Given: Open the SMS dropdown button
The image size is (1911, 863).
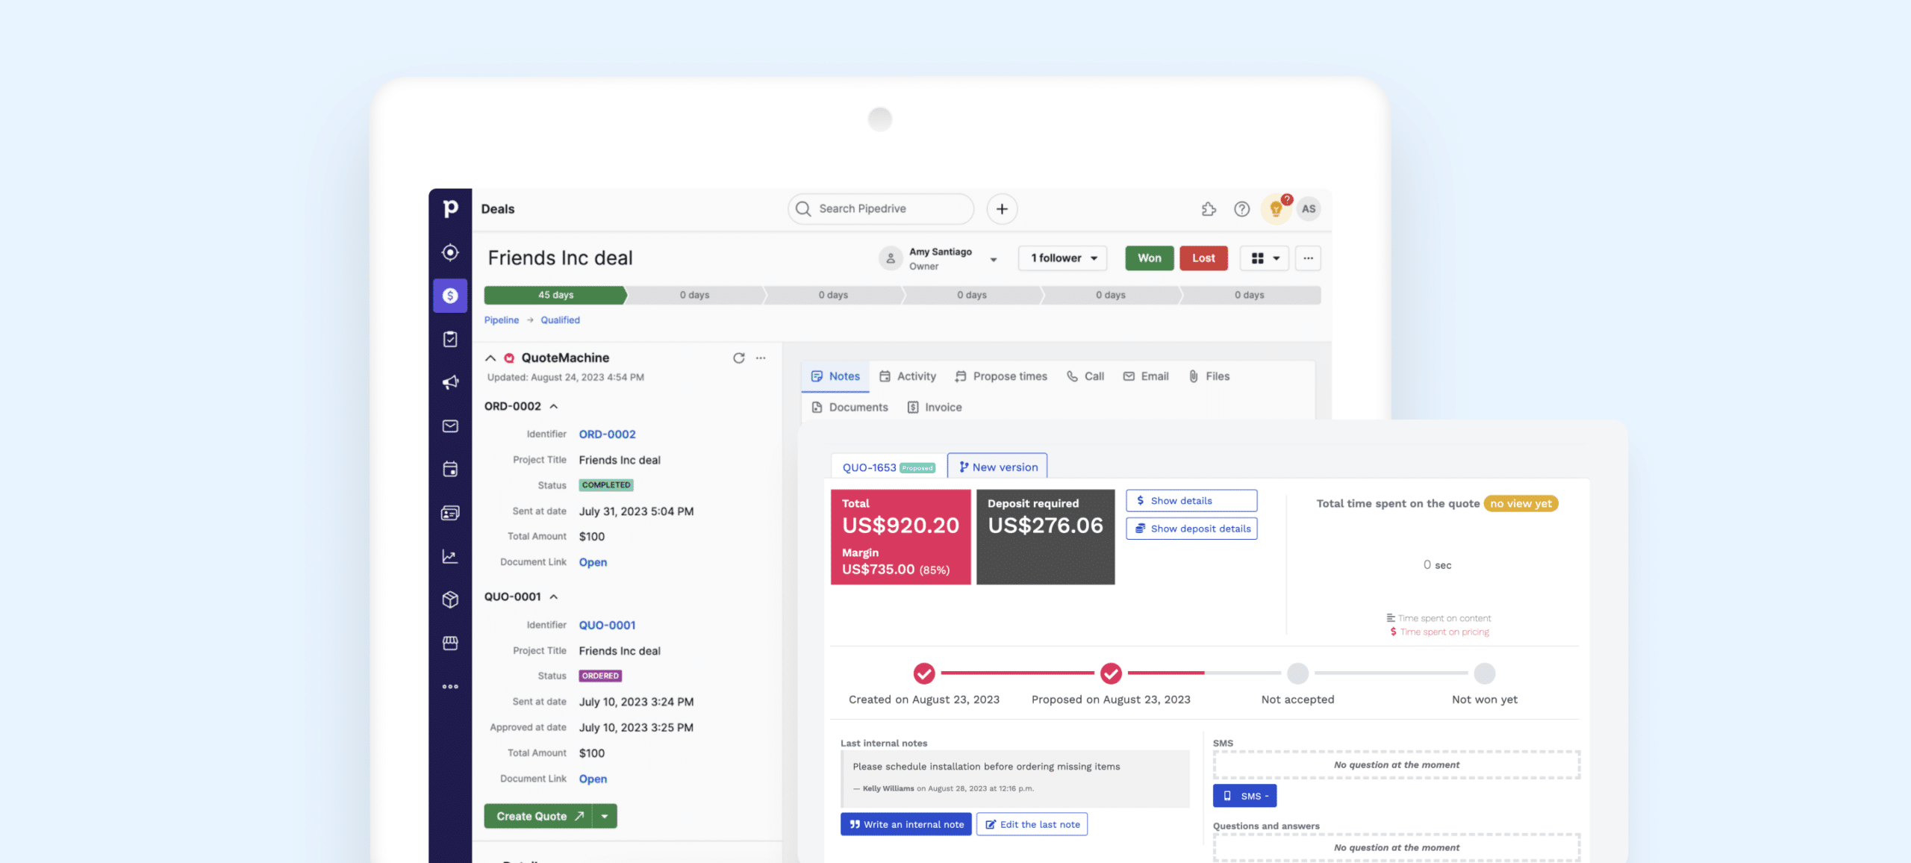Looking at the screenshot, I should point(1244,796).
